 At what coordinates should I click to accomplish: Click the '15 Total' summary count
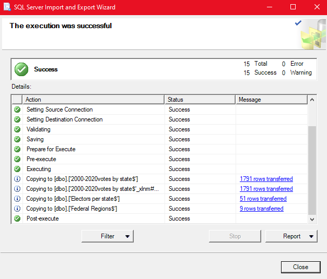click(x=255, y=64)
